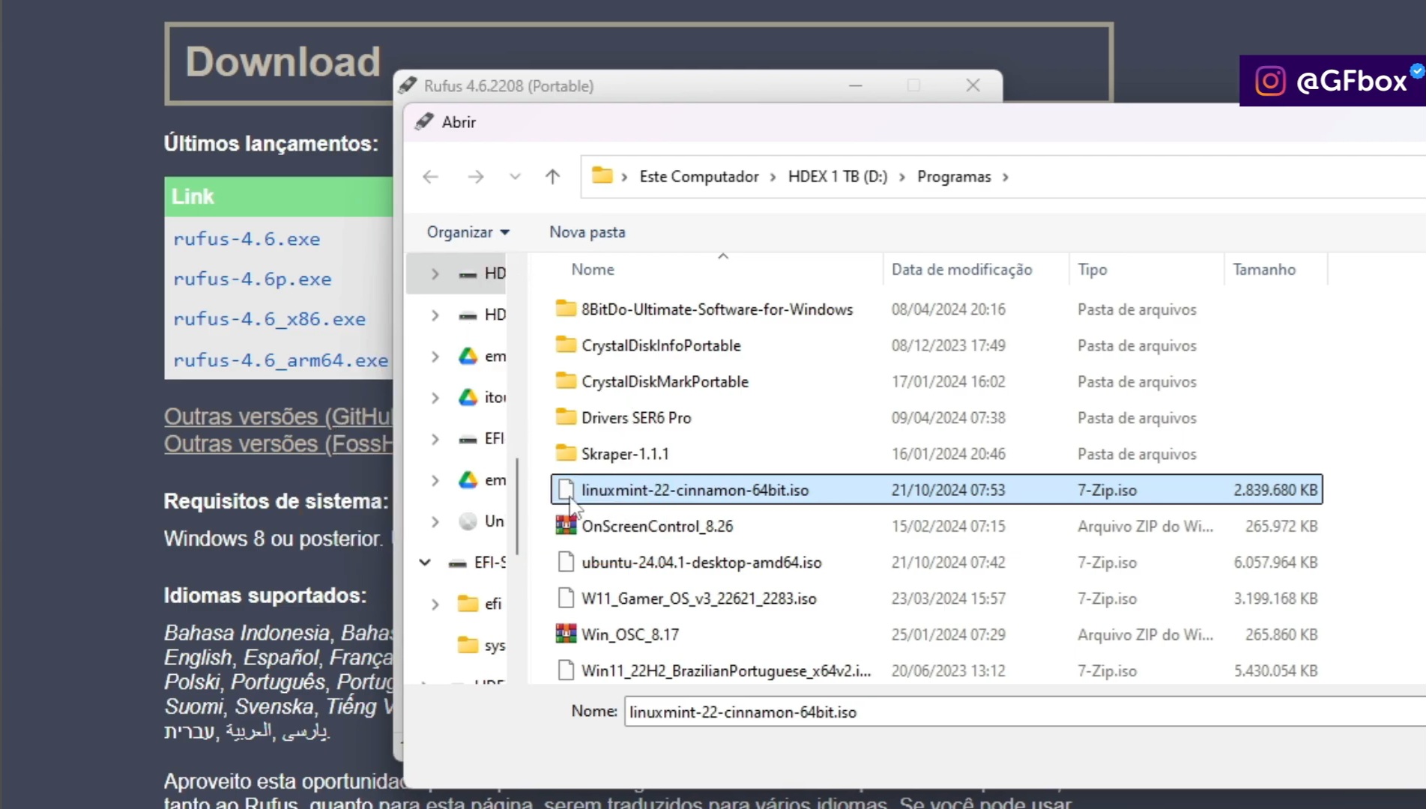Download rufus-4.6.exe from the link list
1426x809 pixels.
[247, 238]
